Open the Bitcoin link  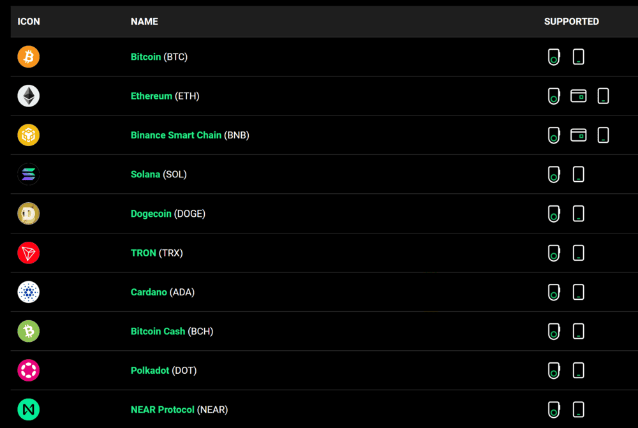coord(145,57)
